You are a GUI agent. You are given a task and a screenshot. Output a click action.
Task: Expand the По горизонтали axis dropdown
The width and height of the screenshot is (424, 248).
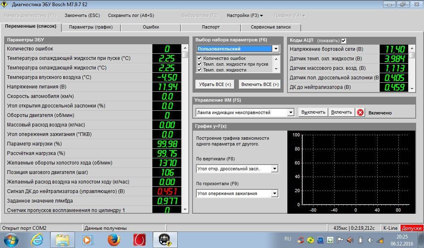pyautogui.click(x=274, y=193)
